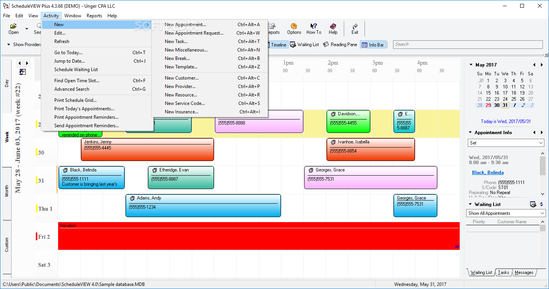The image size is (549, 289).
Task: Collapse the Appointment Info section
Action: [470, 133]
